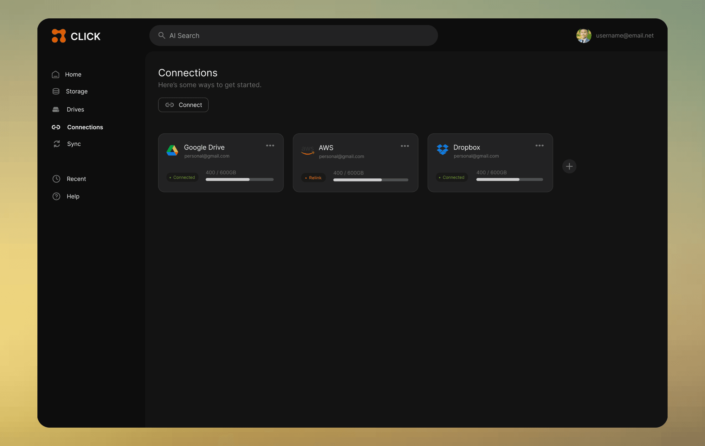Click the plus icon to add a connection
This screenshot has width=705, height=446.
pos(569,166)
